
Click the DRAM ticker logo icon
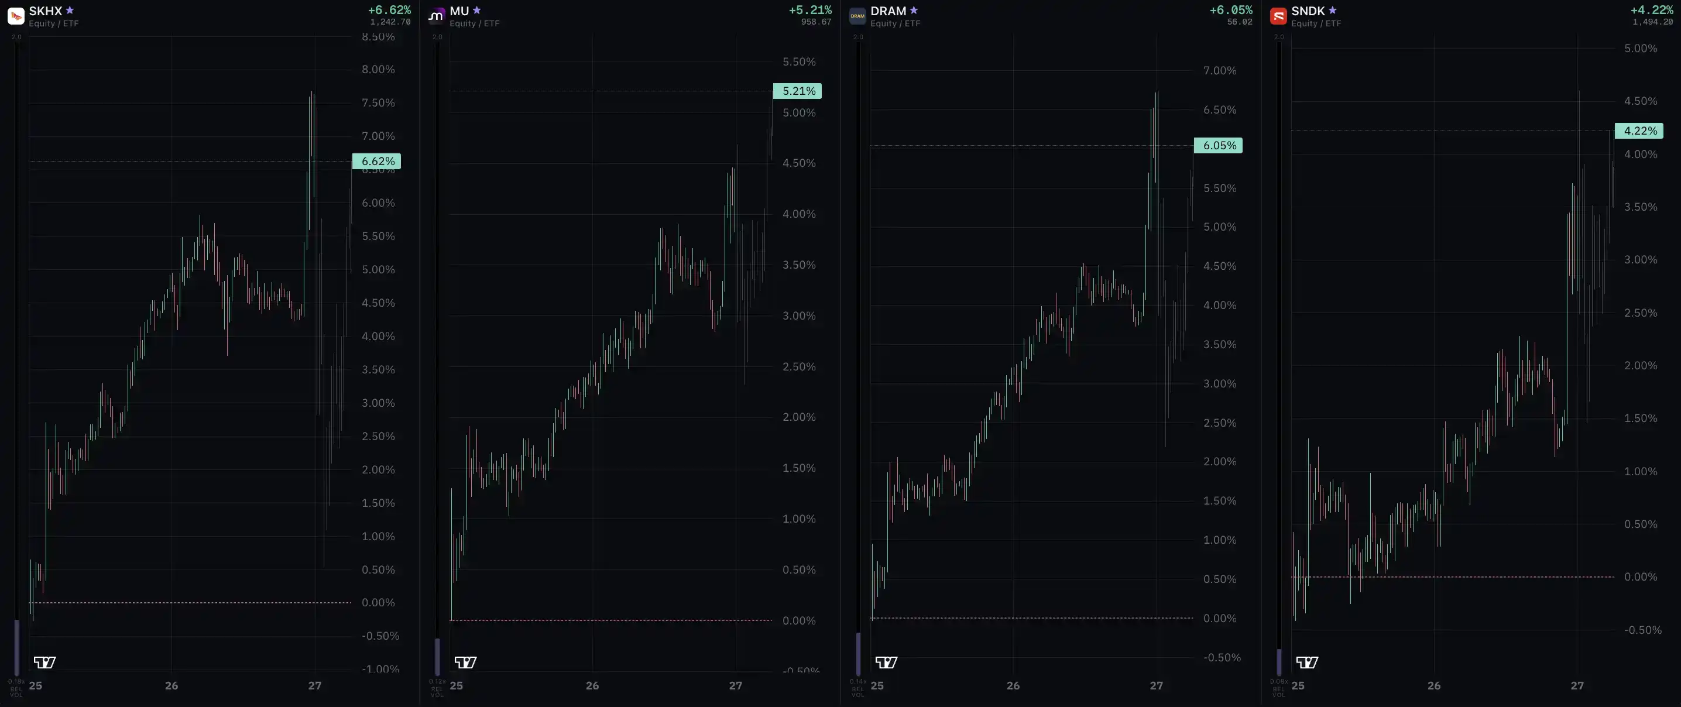[x=857, y=16]
